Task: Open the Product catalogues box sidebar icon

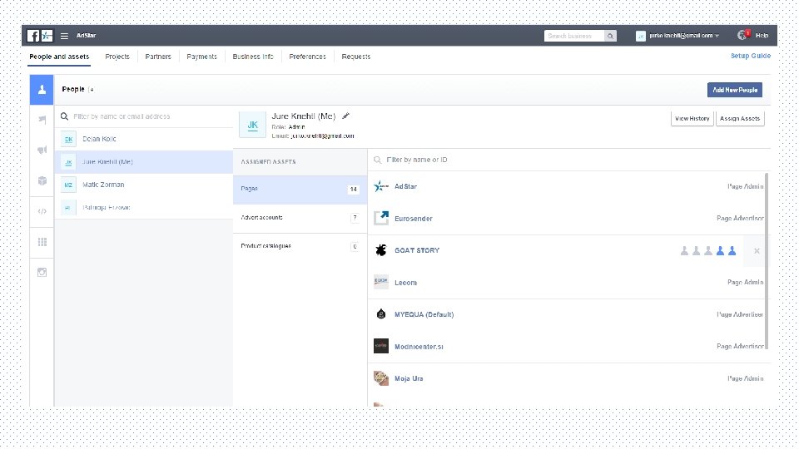Action: click(x=42, y=180)
